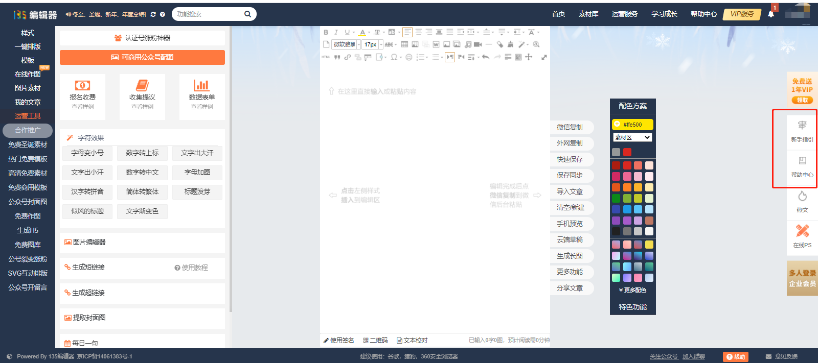Viewport: 818px width, 363px height.
Task: Open the 素材区 select box
Action: pyautogui.click(x=632, y=137)
